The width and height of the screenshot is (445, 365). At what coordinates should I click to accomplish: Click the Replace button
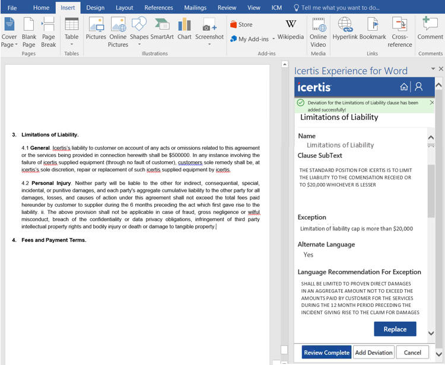[x=395, y=329]
